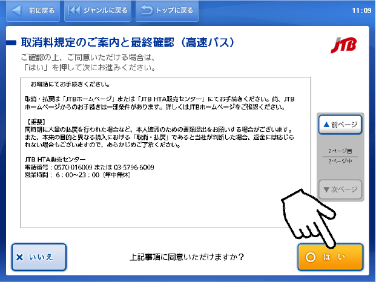This screenshot has width=376, height=282.
Task: Tap the JTB logo
Action: click(x=343, y=45)
